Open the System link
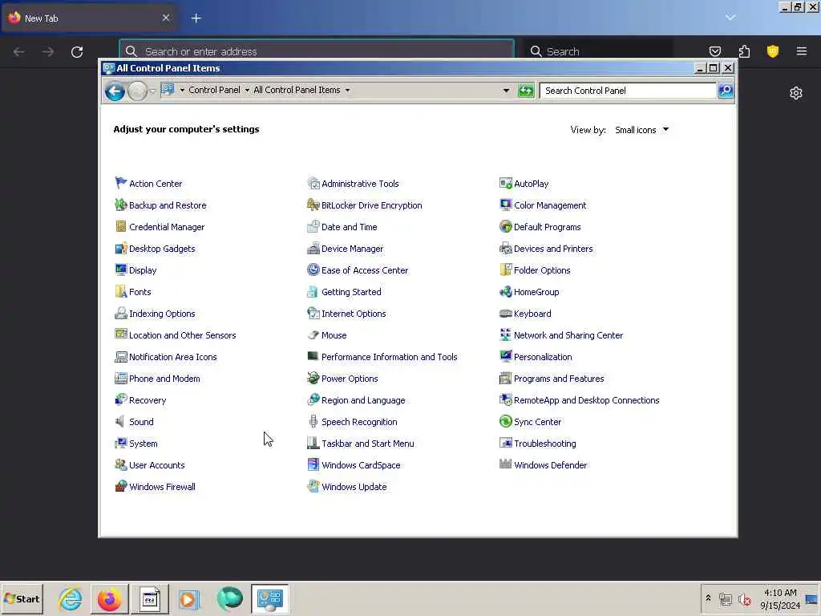 point(143,443)
